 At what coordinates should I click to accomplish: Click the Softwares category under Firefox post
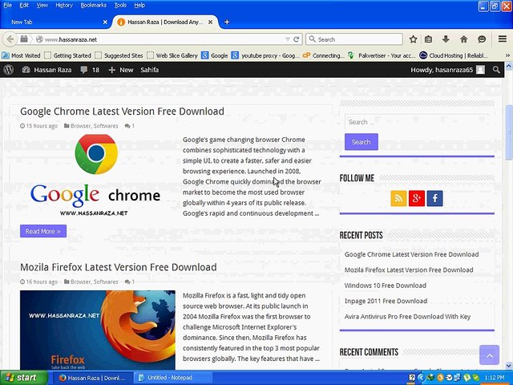click(106, 282)
